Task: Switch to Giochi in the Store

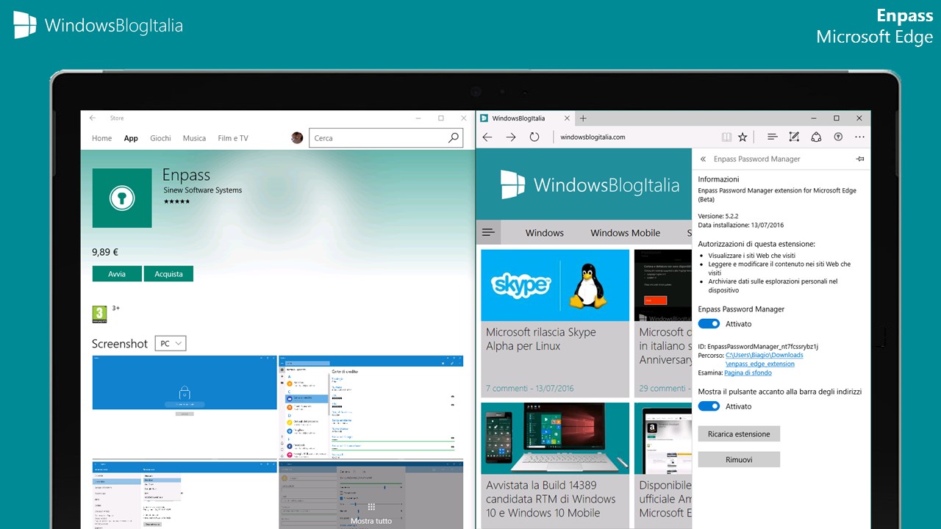Action: (160, 138)
